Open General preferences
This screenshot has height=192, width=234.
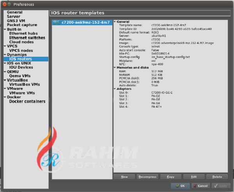click(15, 12)
